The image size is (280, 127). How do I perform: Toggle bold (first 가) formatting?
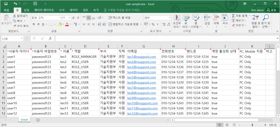(x=33, y=24)
